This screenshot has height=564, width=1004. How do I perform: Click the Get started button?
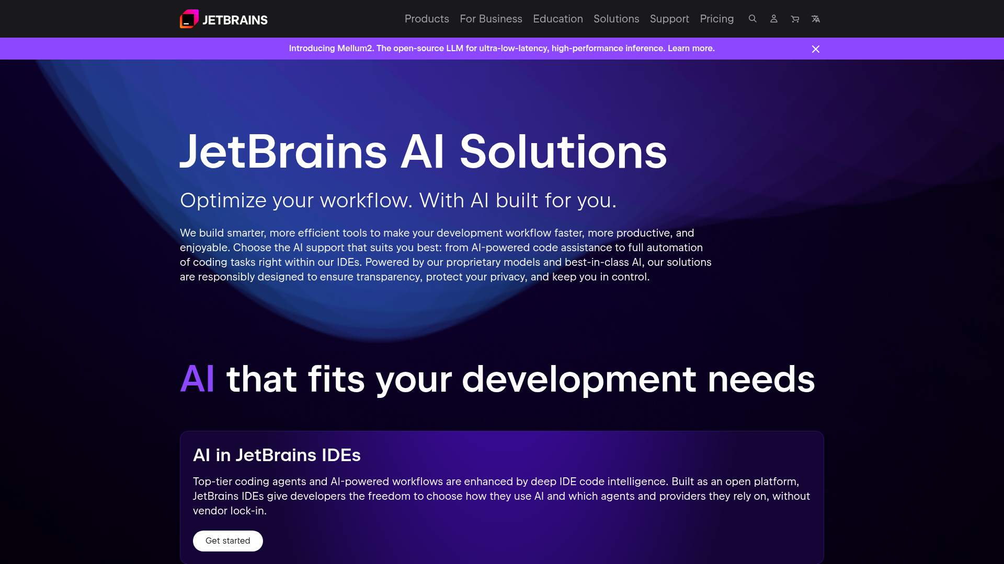pyautogui.click(x=228, y=541)
